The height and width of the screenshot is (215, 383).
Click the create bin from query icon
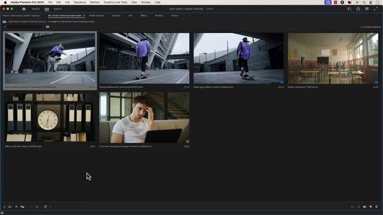48,27
